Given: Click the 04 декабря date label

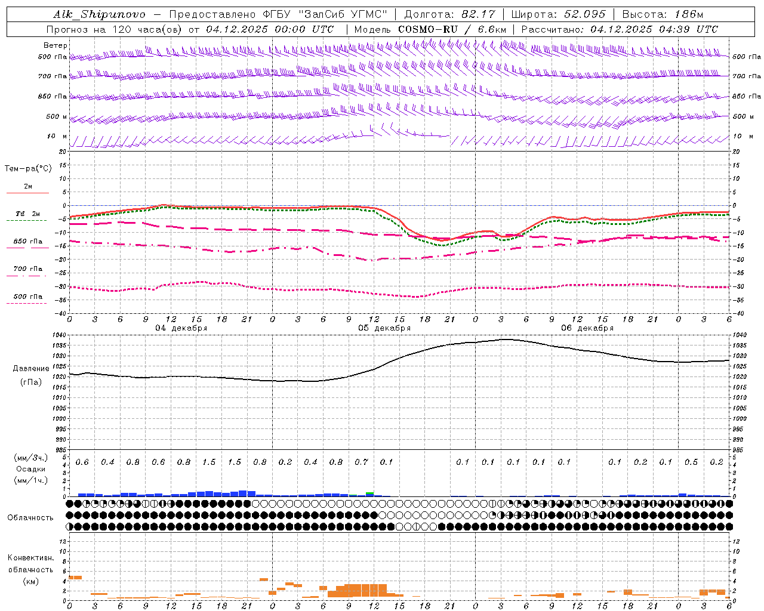Looking at the screenshot, I should coord(181,328).
